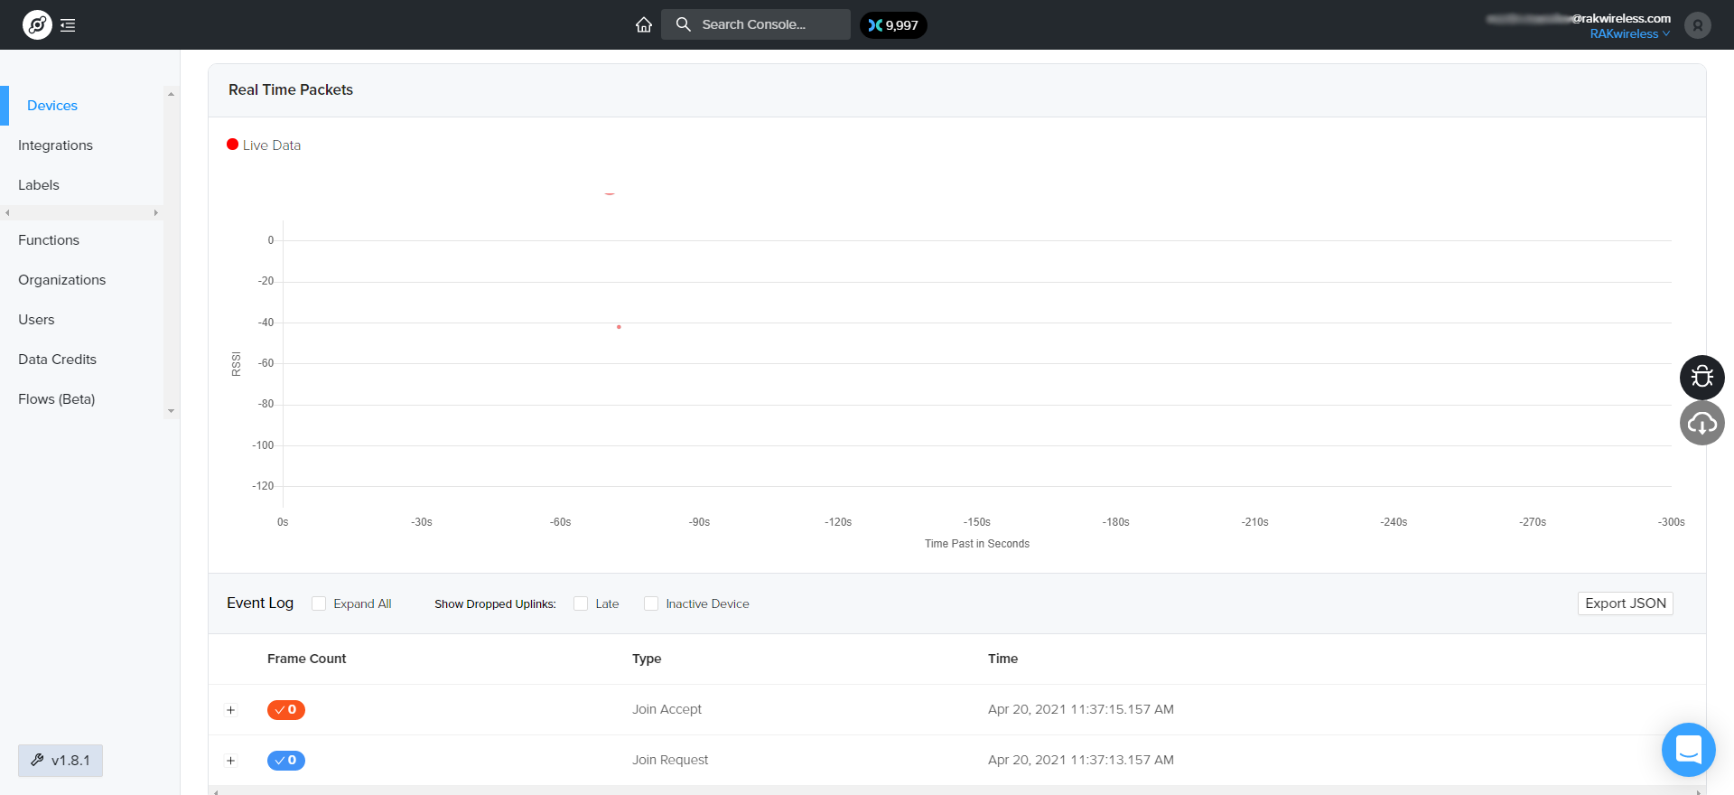Open the chat support bubble
1734x795 pixels.
1688,750
